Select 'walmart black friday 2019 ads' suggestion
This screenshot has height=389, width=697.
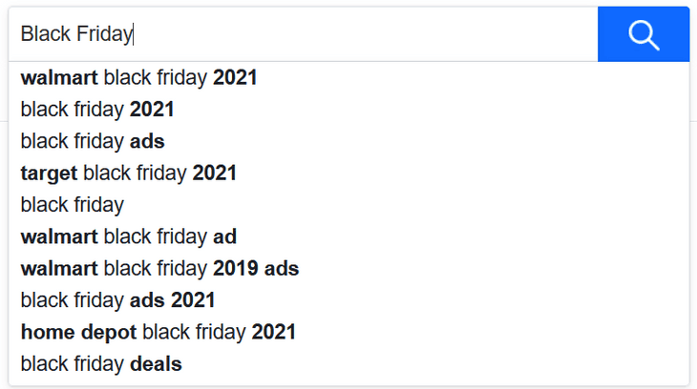[x=159, y=268]
